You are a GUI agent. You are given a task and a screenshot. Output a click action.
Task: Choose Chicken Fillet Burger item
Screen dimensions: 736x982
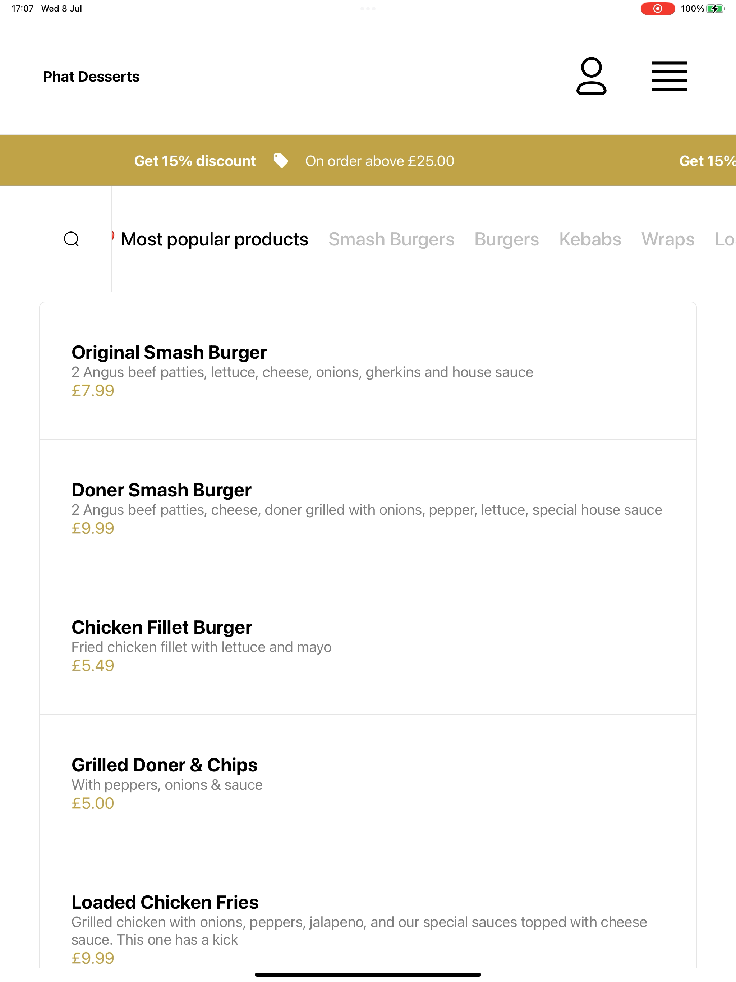click(x=368, y=646)
